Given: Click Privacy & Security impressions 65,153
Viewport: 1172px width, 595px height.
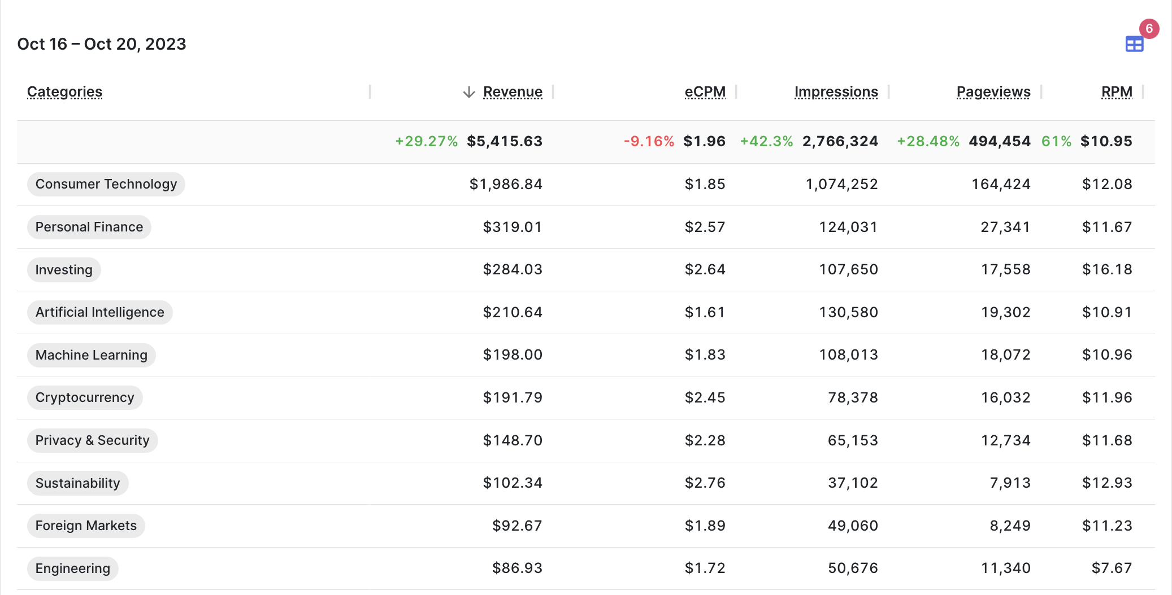Looking at the screenshot, I should coord(853,440).
